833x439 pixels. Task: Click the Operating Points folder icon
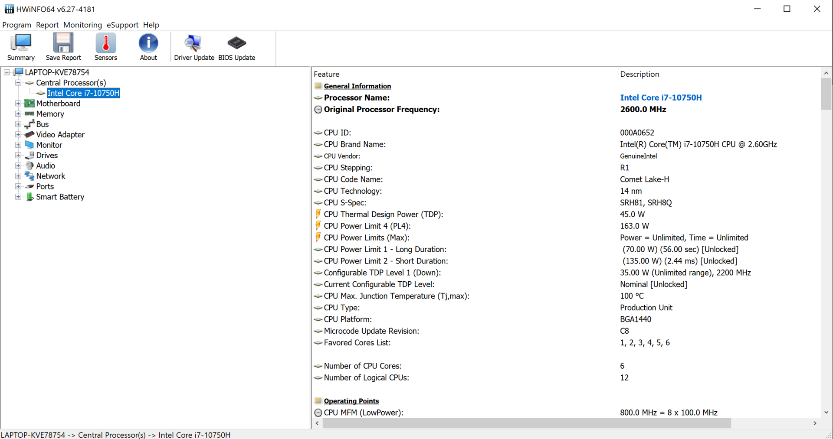click(x=318, y=401)
